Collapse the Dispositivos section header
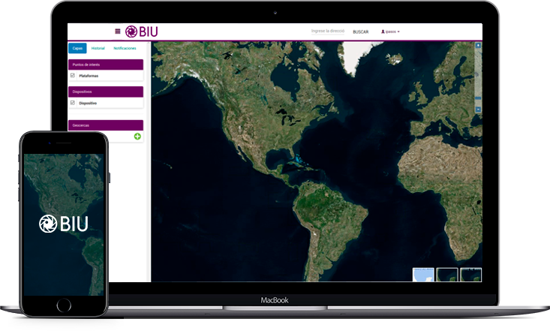The image size is (550, 331). (x=105, y=92)
